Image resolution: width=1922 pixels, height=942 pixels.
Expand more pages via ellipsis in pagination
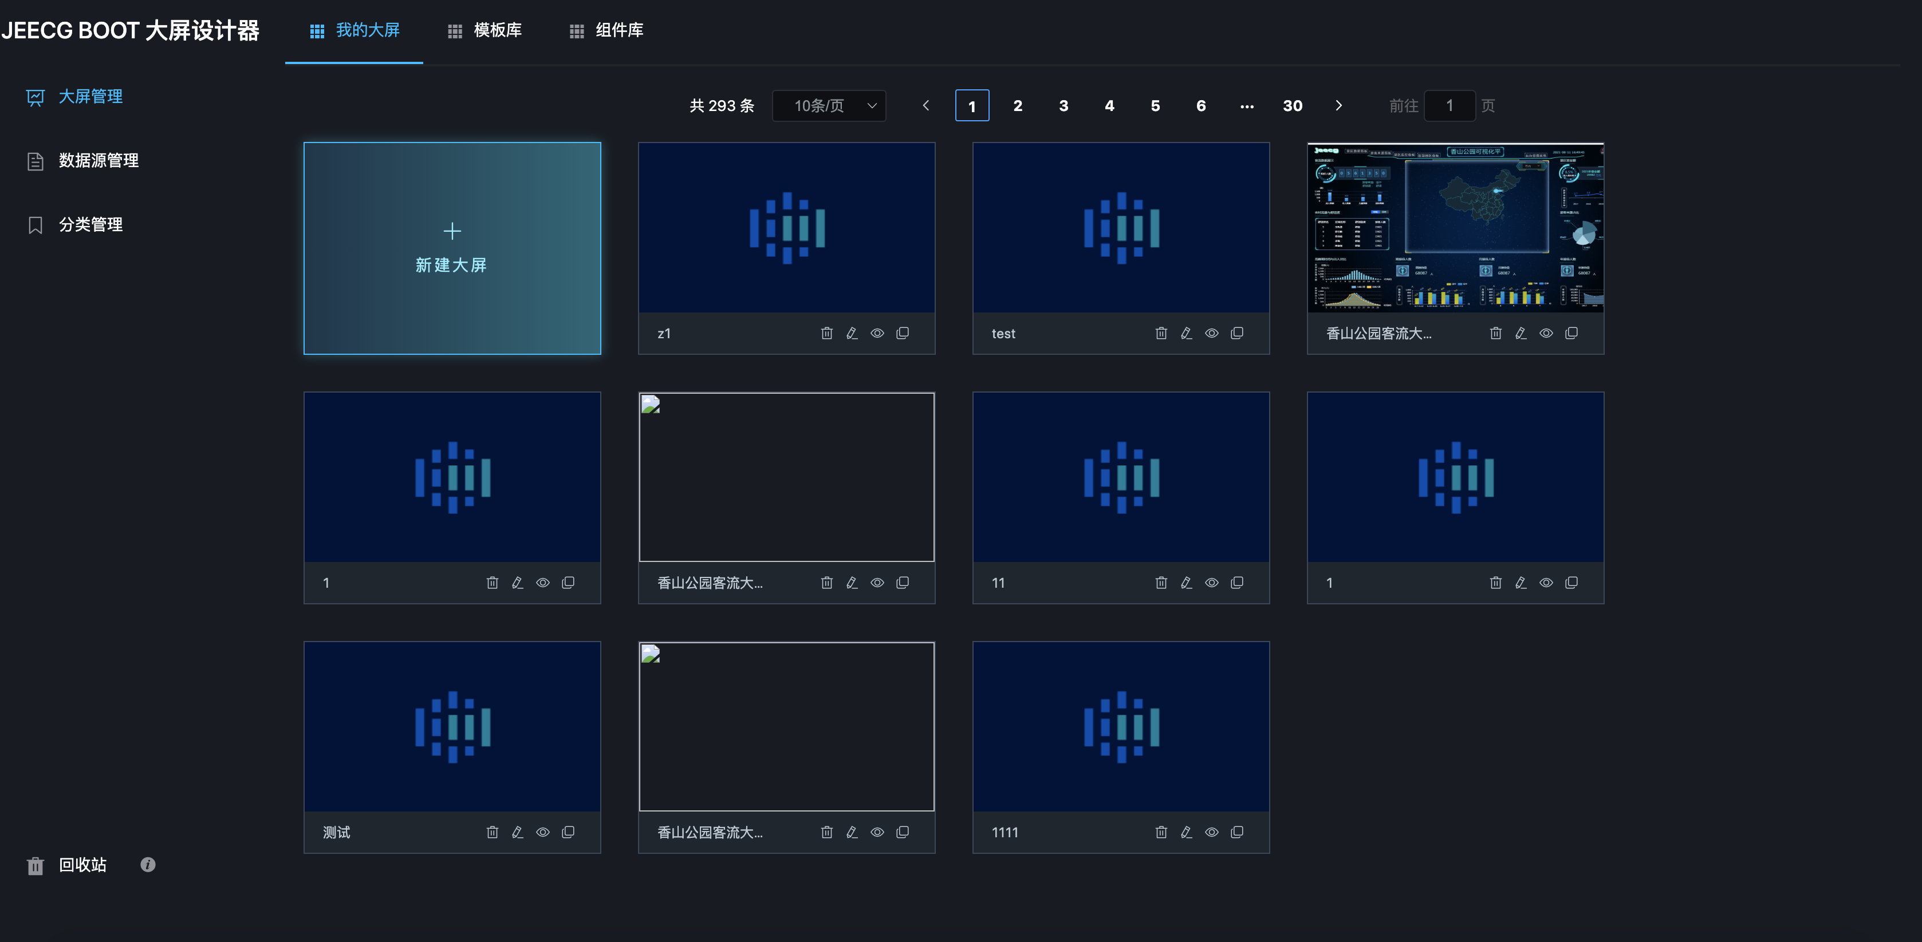pos(1247,106)
